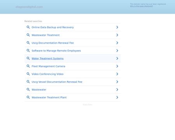Click search icon beside Fleet Management Camera

(28, 66)
